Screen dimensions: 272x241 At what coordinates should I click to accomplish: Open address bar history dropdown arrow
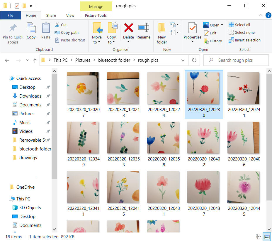coord(183,60)
